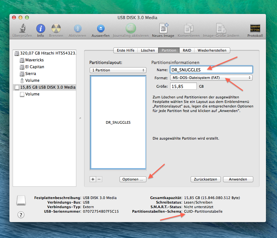Click the Gesamtkapazität value 15,85 GB

212,198
